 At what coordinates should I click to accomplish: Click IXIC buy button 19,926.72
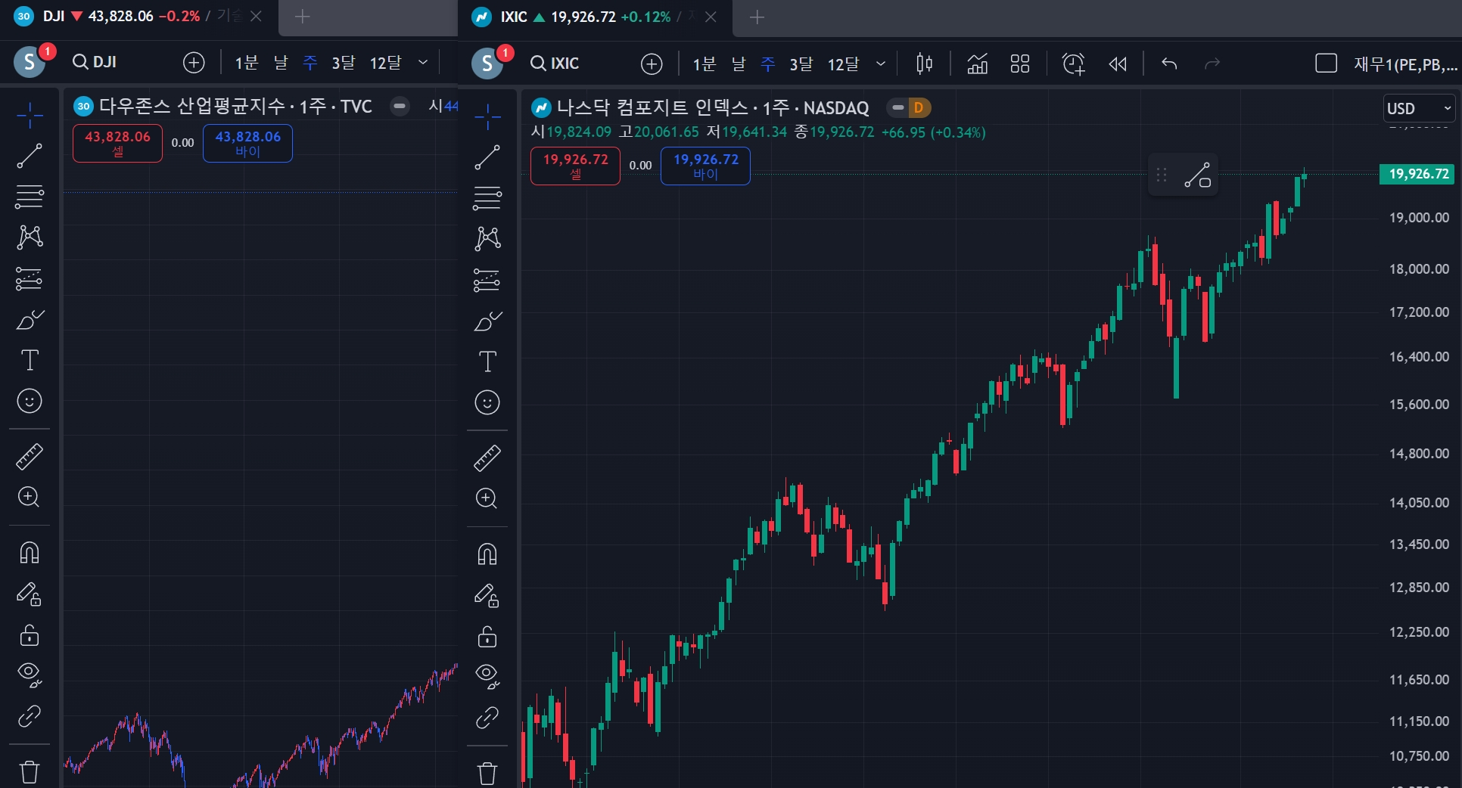click(705, 166)
